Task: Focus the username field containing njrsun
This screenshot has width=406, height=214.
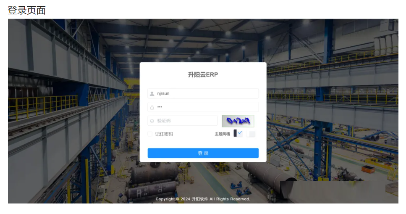Action: (x=203, y=93)
